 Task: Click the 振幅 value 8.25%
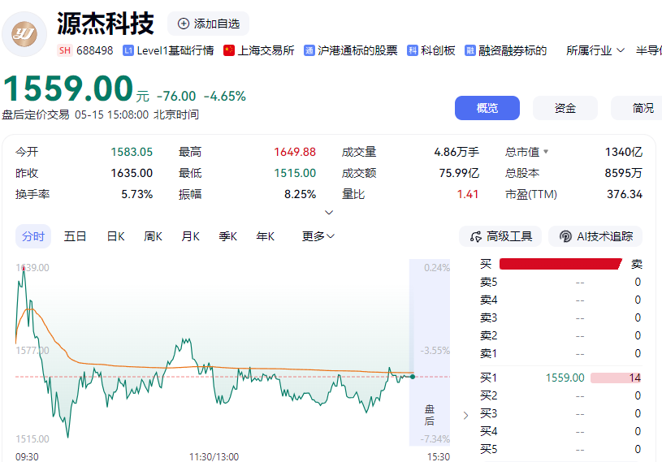[x=300, y=194]
